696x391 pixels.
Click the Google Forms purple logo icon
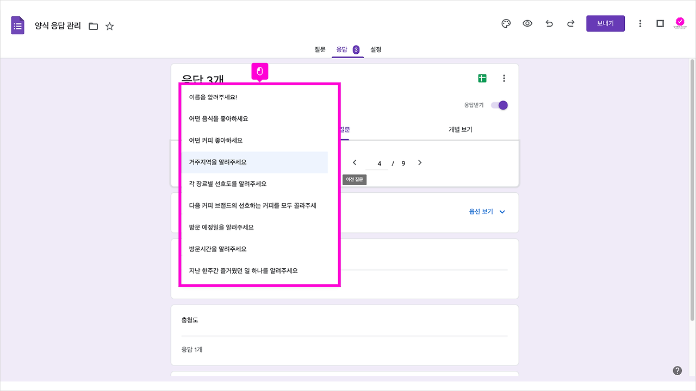(x=17, y=25)
